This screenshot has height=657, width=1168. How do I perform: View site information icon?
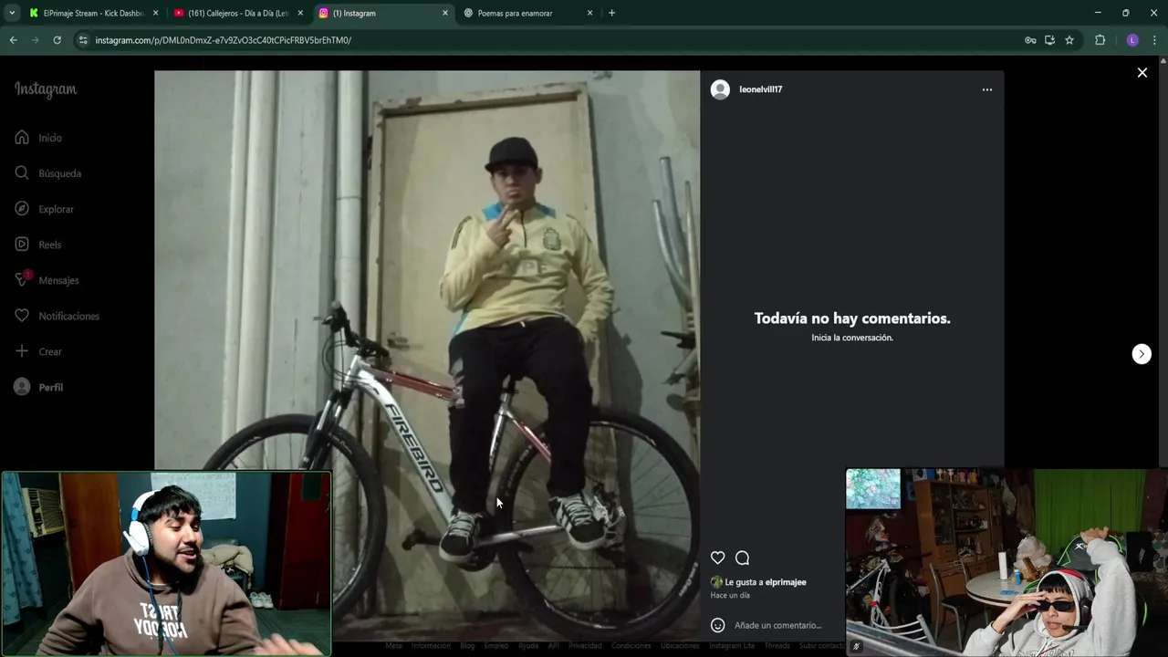click(83, 40)
